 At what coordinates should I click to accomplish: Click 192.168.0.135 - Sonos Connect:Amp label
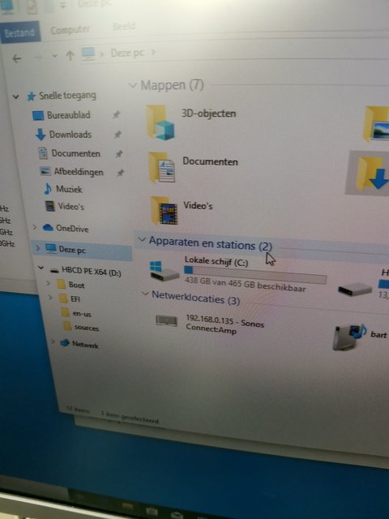coord(225,324)
